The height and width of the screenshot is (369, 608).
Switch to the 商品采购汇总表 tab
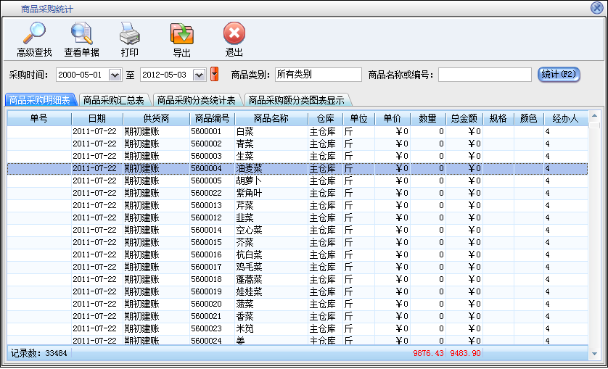pyautogui.click(x=113, y=100)
